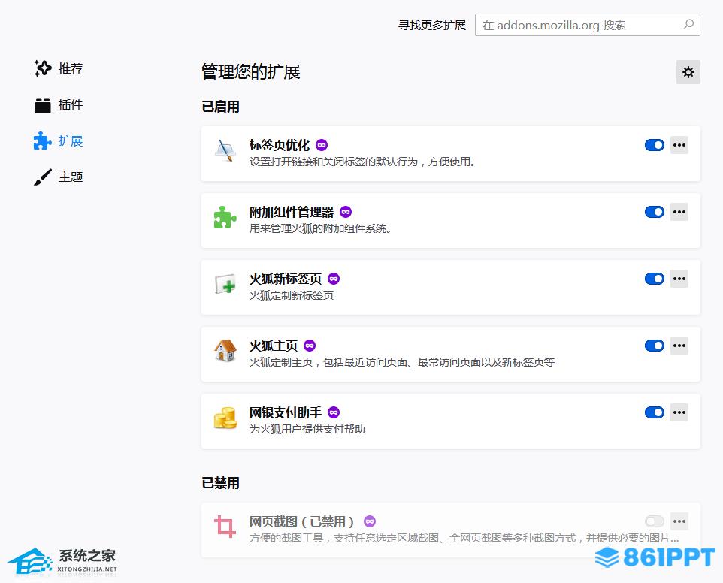
Task: Open the 标签页优化 extension details
Action: [280, 145]
